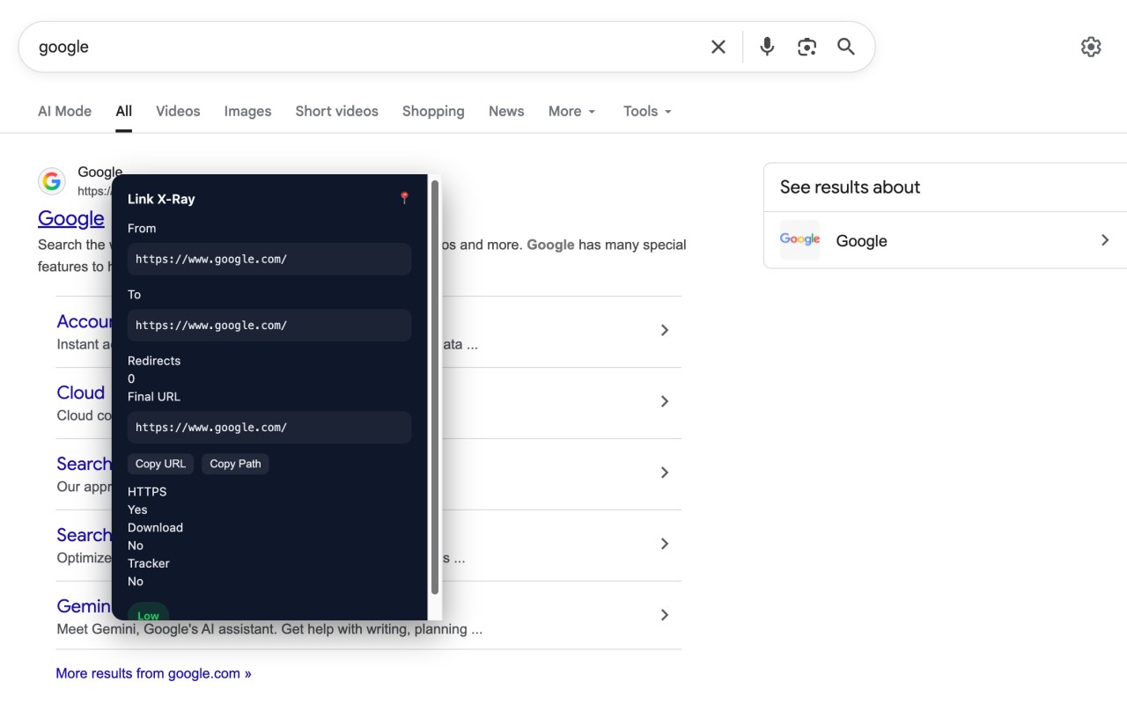
Task: Open More results from google.com link
Action: coord(153,673)
